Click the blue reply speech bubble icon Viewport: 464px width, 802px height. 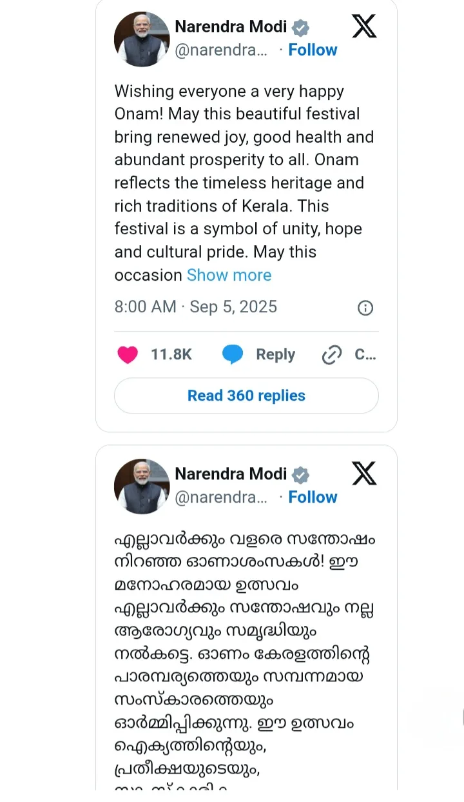233,355
